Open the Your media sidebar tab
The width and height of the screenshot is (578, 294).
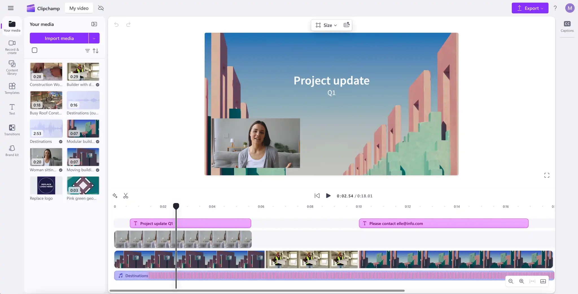point(12,26)
